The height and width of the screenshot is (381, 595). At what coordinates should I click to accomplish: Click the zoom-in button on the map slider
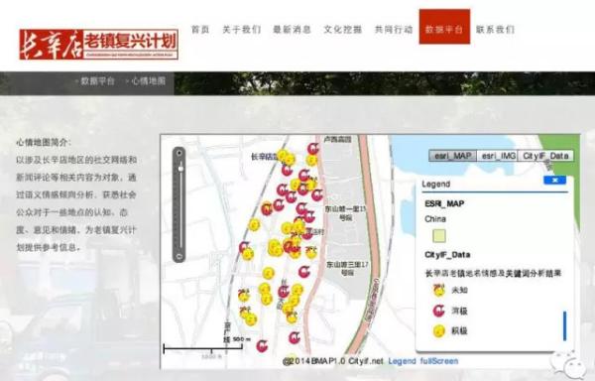(x=179, y=153)
